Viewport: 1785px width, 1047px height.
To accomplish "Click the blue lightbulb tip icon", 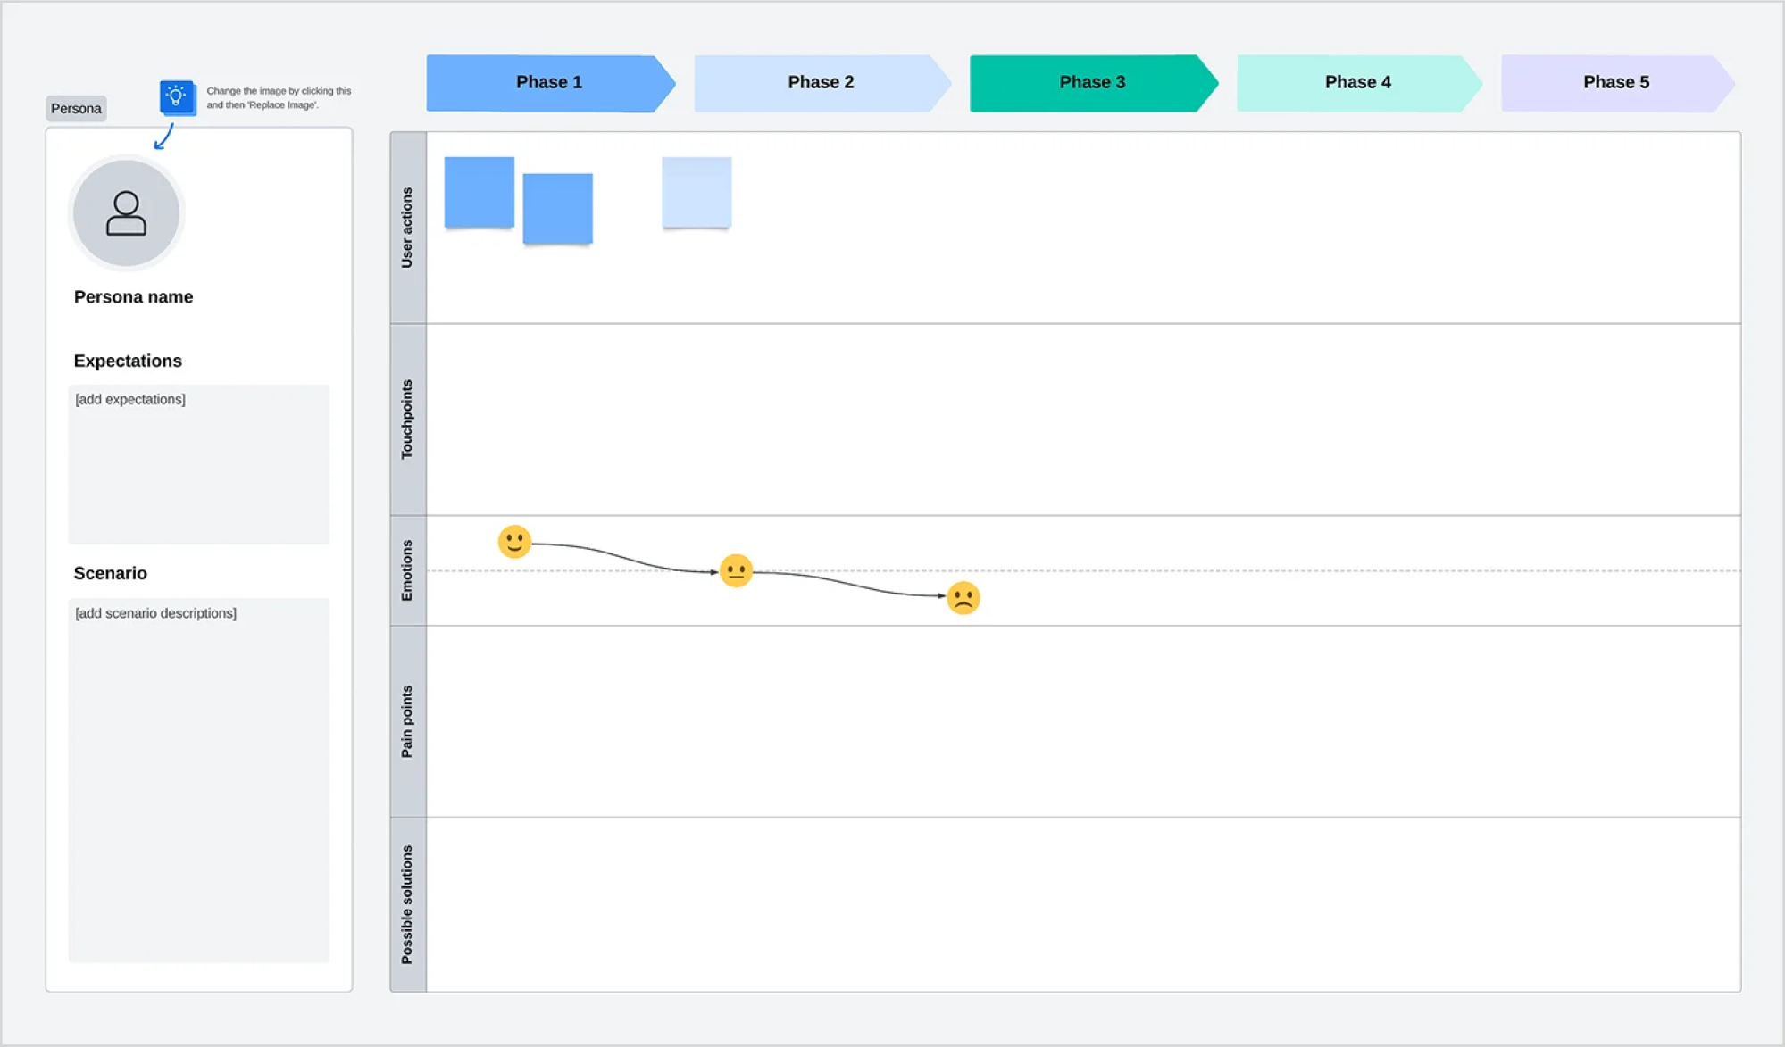I will 176,98.
